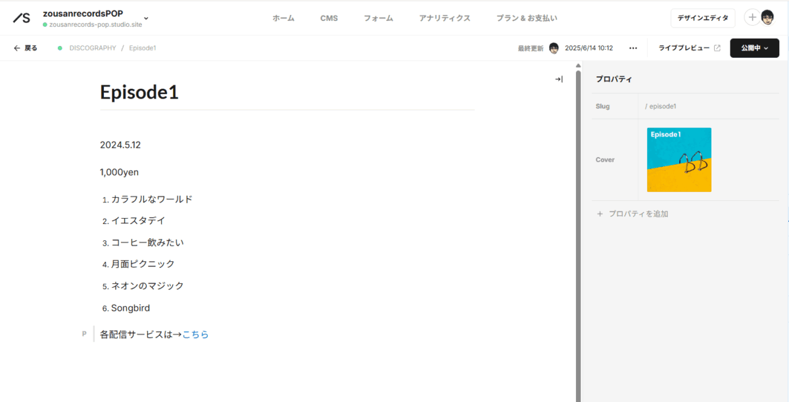Click the デザインエディタ button
The width and height of the screenshot is (789, 402).
pyautogui.click(x=702, y=18)
